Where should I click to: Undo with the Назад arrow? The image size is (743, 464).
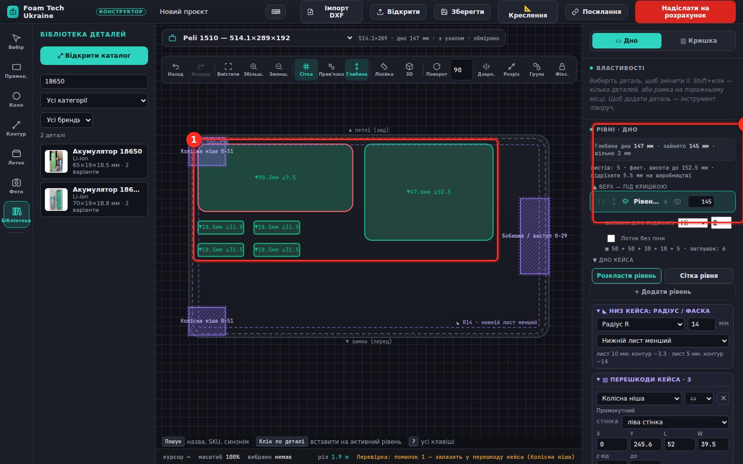point(175,70)
